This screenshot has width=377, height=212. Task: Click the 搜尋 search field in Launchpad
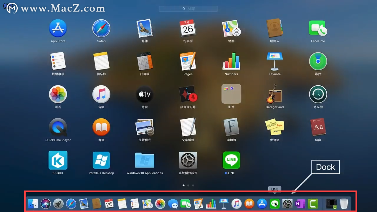click(x=188, y=9)
